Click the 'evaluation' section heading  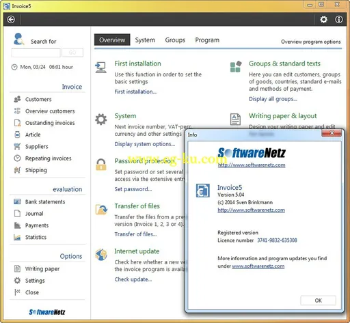68,189
